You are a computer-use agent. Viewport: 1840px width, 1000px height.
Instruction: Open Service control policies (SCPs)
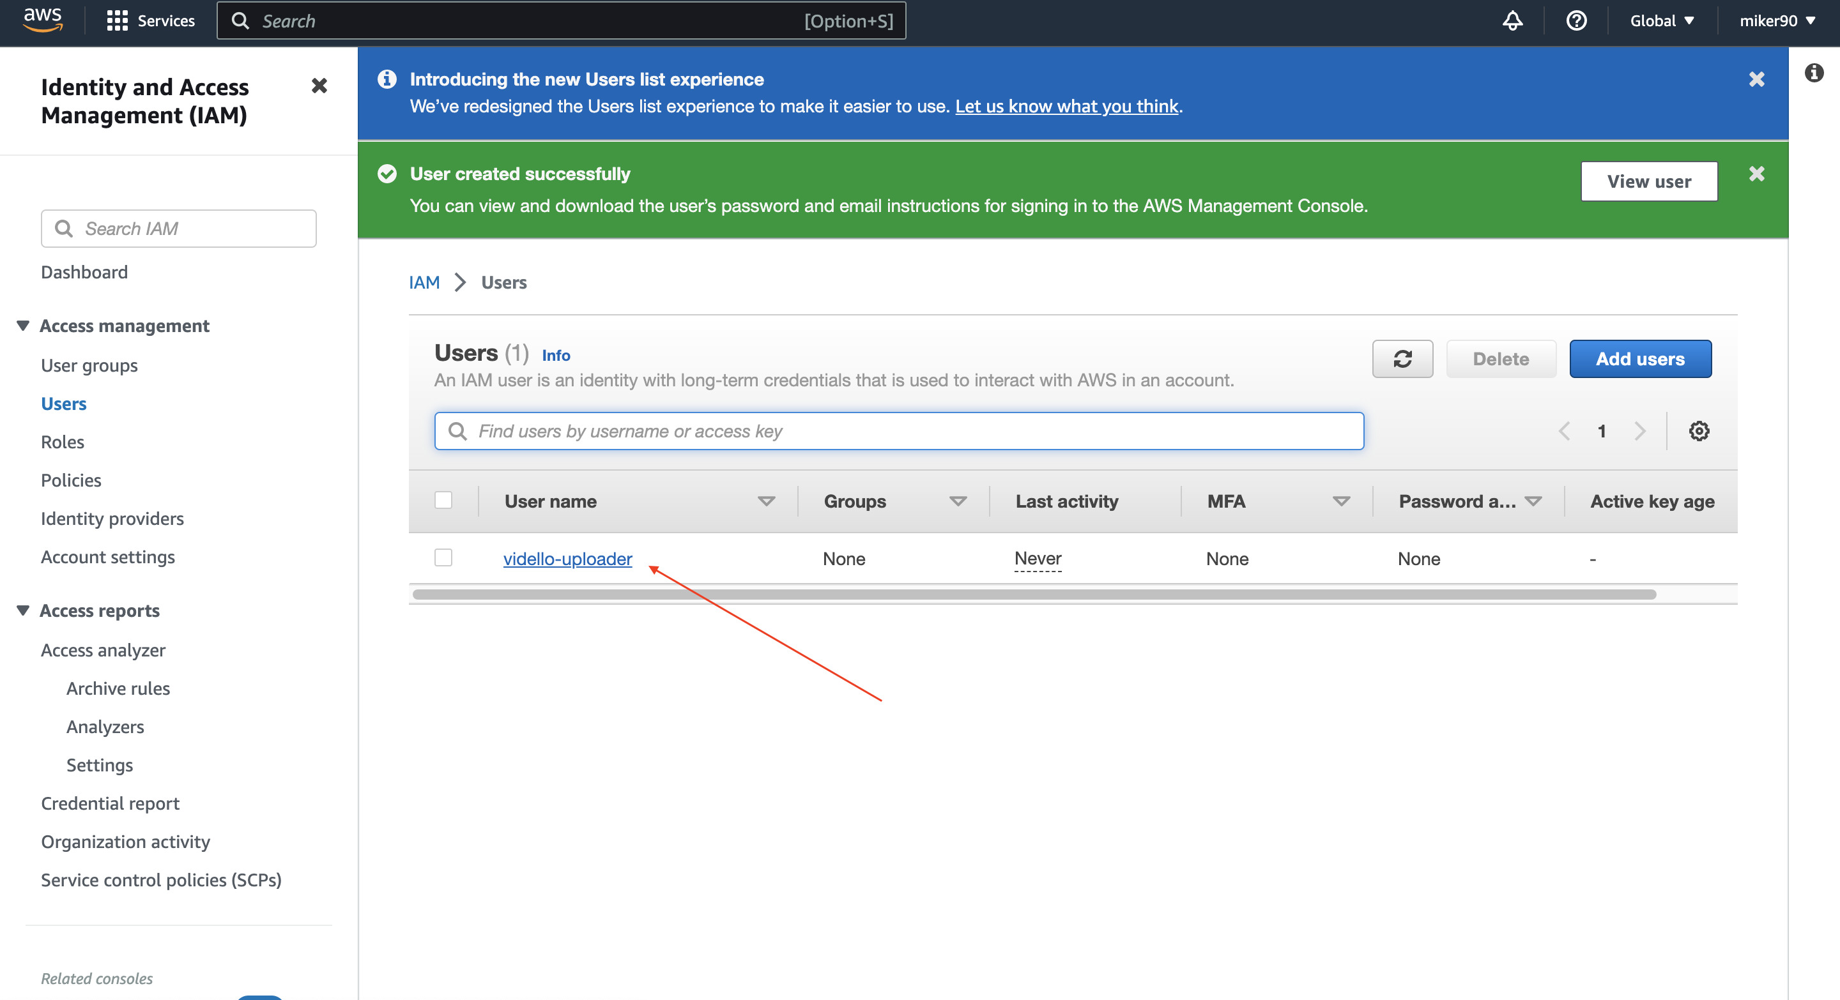tap(162, 879)
